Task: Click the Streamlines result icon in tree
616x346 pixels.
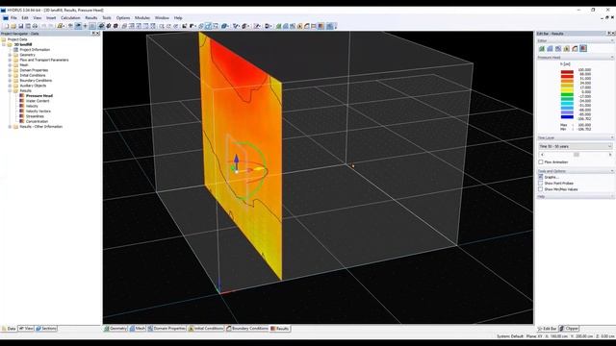Action: coord(22,116)
